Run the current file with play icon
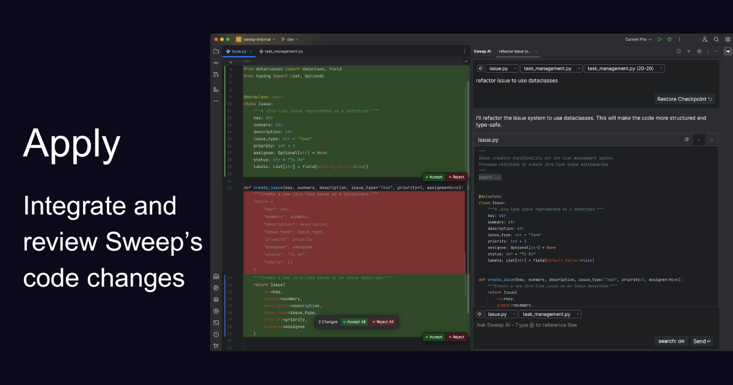Image resolution: width=733 pixels, height=385 pixels. (660, 39)
